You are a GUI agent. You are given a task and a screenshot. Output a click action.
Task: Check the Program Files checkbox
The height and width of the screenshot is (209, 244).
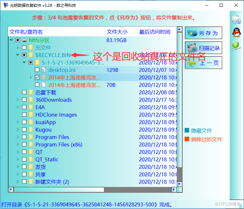click(24, 137)
